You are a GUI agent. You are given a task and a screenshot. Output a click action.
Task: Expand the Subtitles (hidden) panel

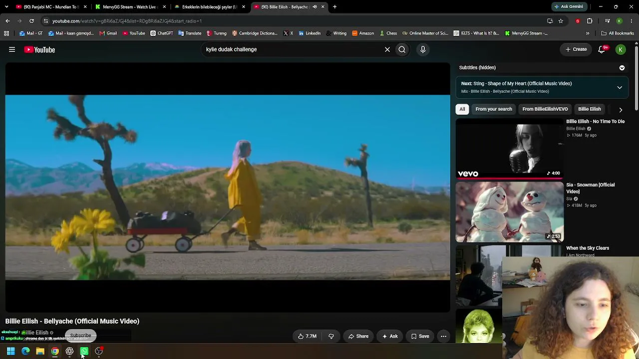click(x=622, y=67)
